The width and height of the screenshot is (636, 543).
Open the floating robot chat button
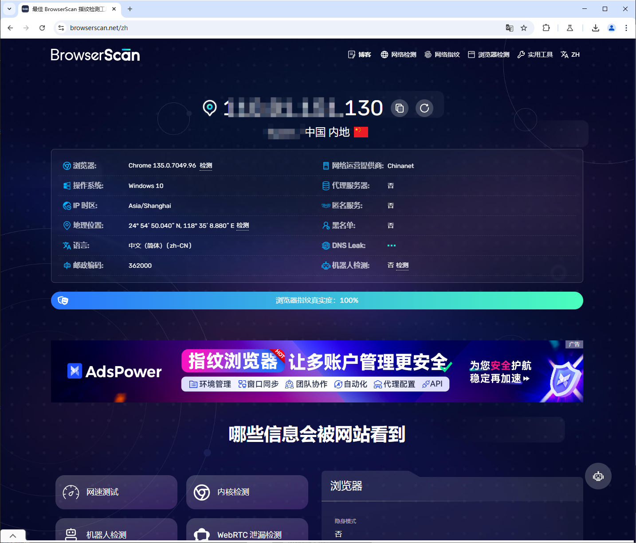click(x=598, y=476)
